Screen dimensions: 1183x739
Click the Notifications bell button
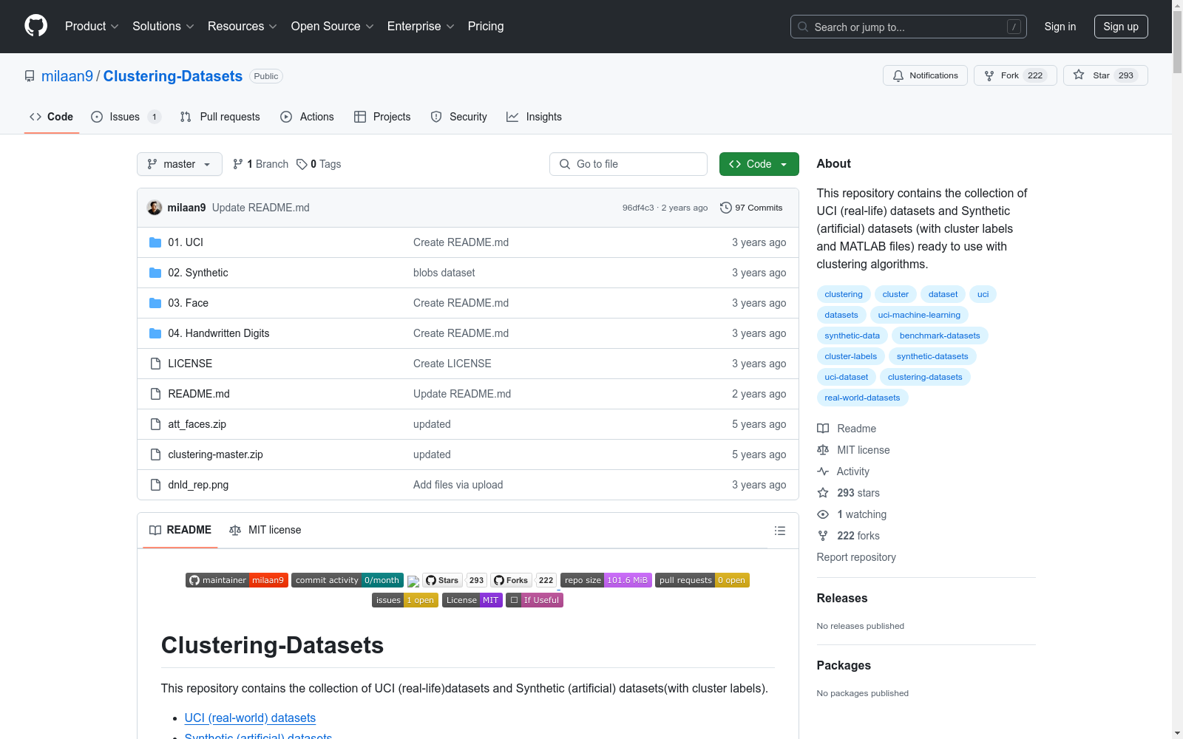[x=924, y=75]
